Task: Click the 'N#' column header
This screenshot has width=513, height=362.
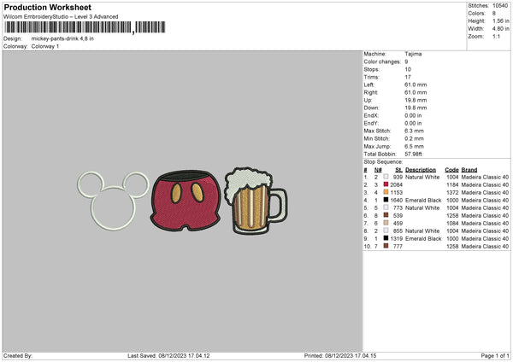Action: pyautogui.click(x=378, y=170)
